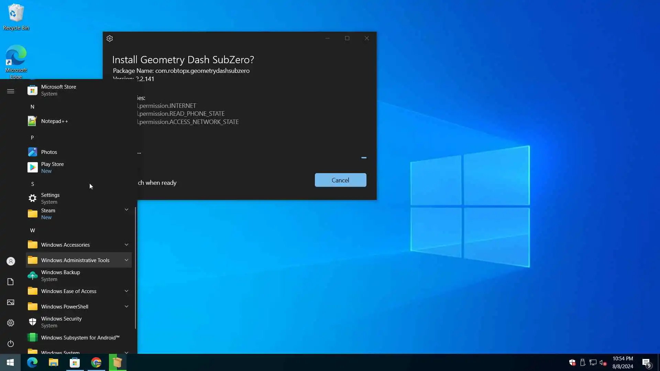The image size is (660, 371).
Task: Expand the Start menu hamburger button
Action: coord(11,91)
